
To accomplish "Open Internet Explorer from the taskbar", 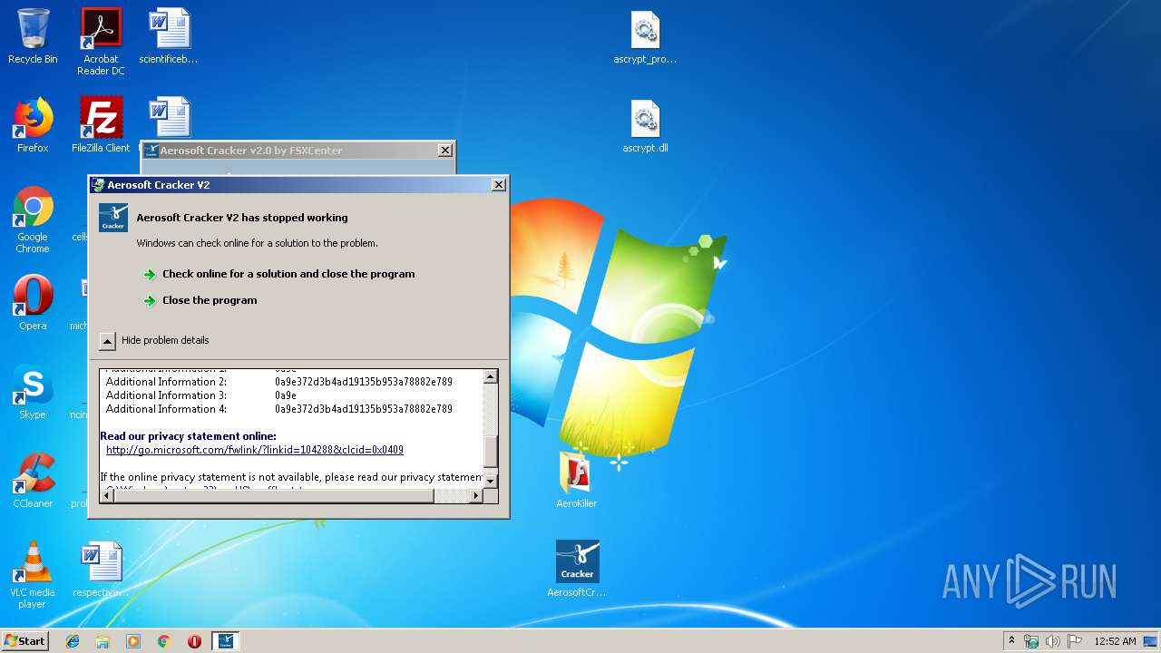I will pyautogui.click(x=73, y=641).
